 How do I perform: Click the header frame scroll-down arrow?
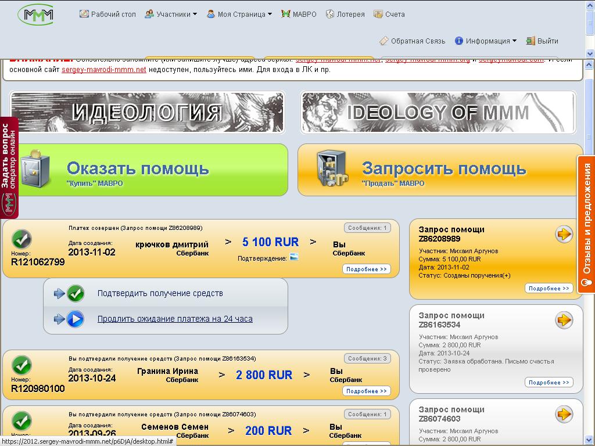click(590, 53)
